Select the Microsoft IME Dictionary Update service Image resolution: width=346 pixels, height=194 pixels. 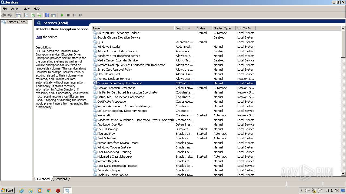point(174,33)
